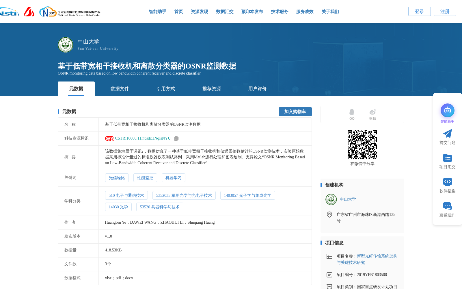
Task: Click subject tag 1403057 光子学与集成光学
Action: coord(248,195)
